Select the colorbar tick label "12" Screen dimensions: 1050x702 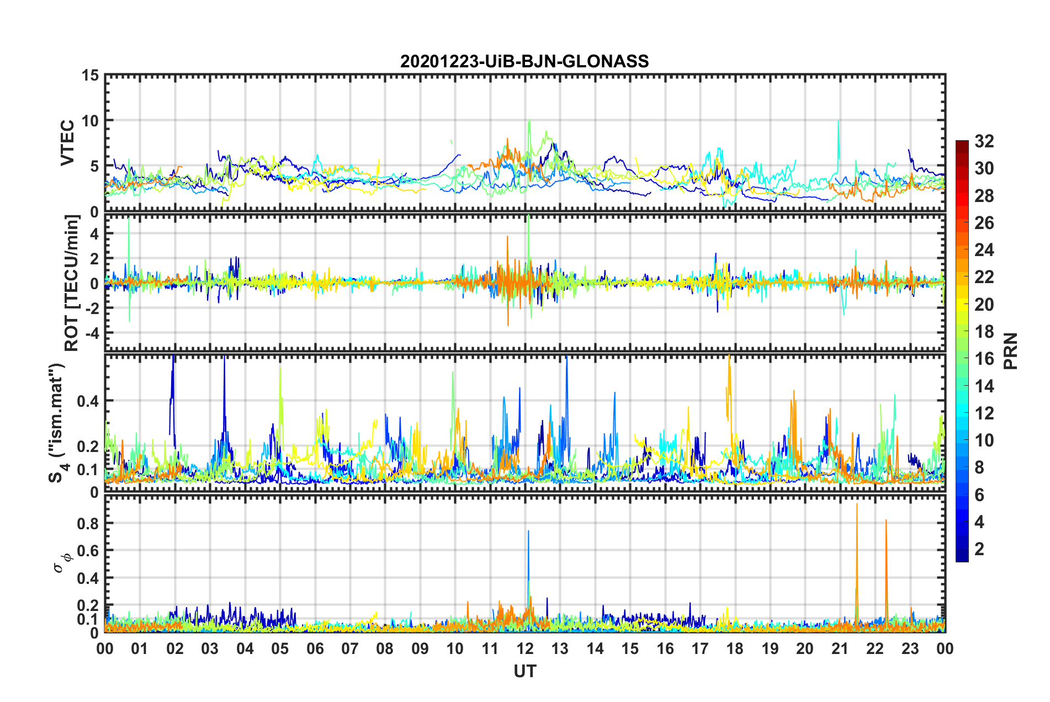(x=984, y=413)
